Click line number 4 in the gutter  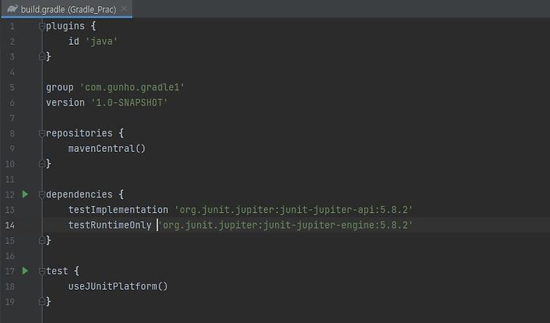(x=12, y=72)
